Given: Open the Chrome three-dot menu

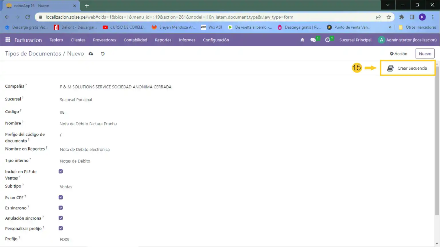Looking at the screenshot, I should pyautogui.click(x=433, y=17).
